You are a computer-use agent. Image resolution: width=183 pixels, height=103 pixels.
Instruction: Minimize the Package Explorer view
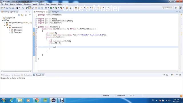[26, 11]
